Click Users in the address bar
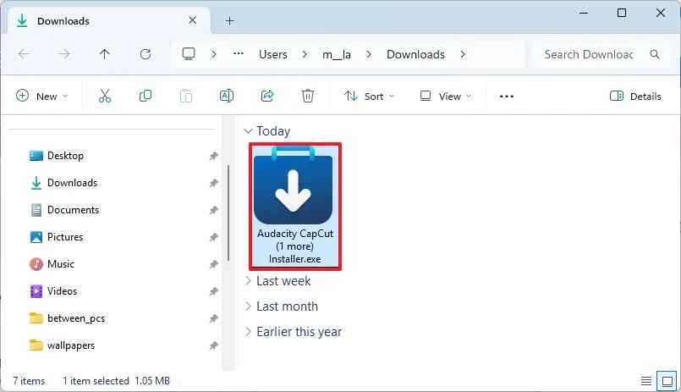This screenshot has height=392, width=681. coord(272,54)
